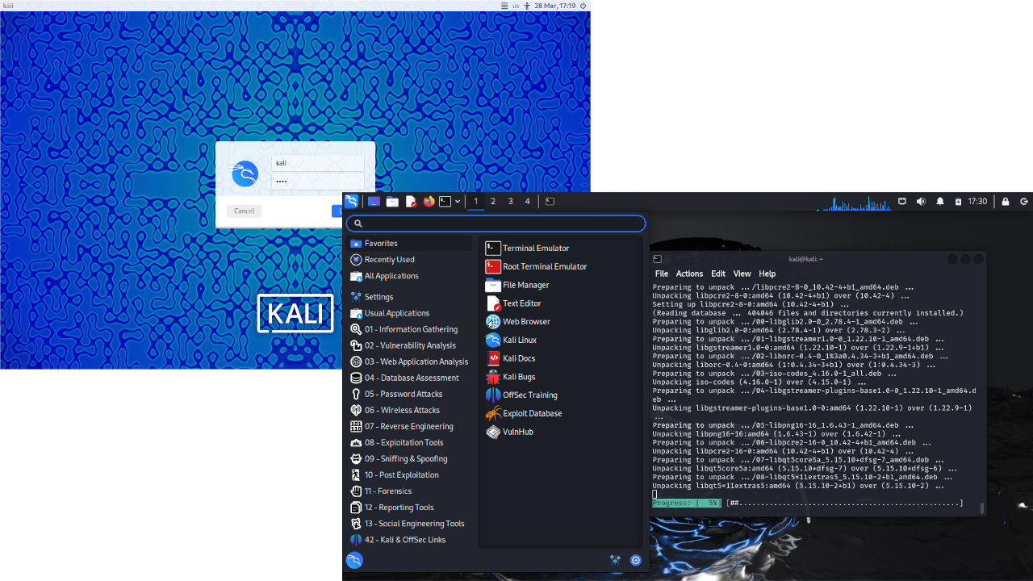Screen dimensions: 1033x581
Task: Open 09 - Sniffing & Spoofing category
Action: (x=411, y=458)
